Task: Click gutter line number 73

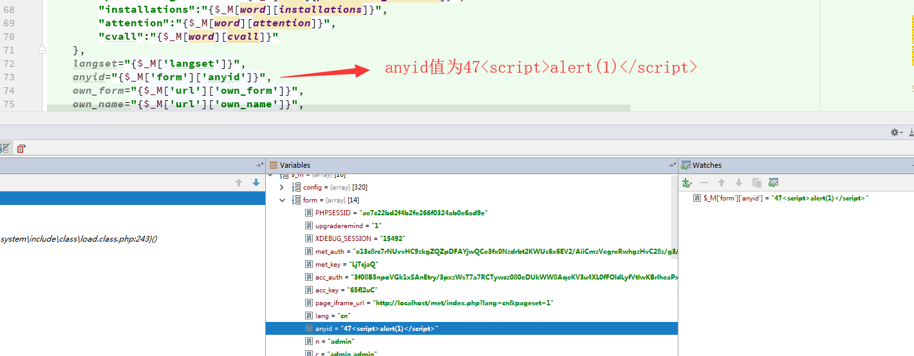Action: (x=8, y=77)
